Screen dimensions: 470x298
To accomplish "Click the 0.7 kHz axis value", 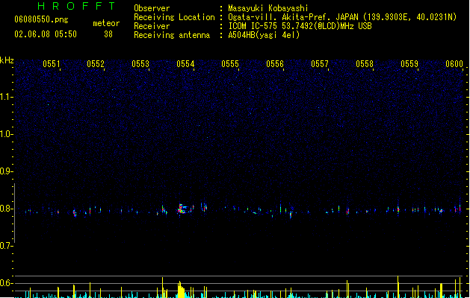I will [x=6, y=246].
